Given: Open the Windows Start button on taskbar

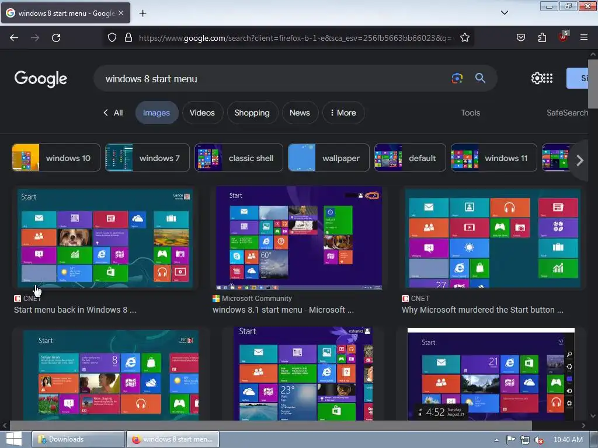Looking at the screenshot, I should (14, 439).
